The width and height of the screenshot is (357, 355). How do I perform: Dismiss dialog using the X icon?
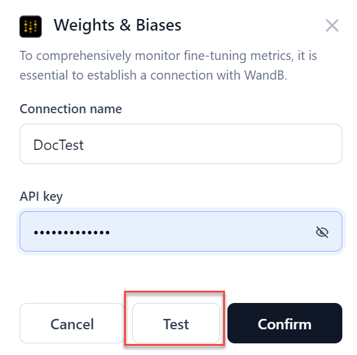(x=332, y=25)
